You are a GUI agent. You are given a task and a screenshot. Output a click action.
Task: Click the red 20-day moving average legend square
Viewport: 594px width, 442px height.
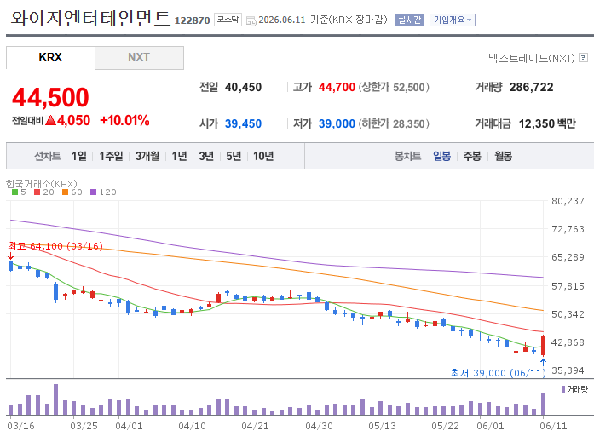(x=37, y=192)
